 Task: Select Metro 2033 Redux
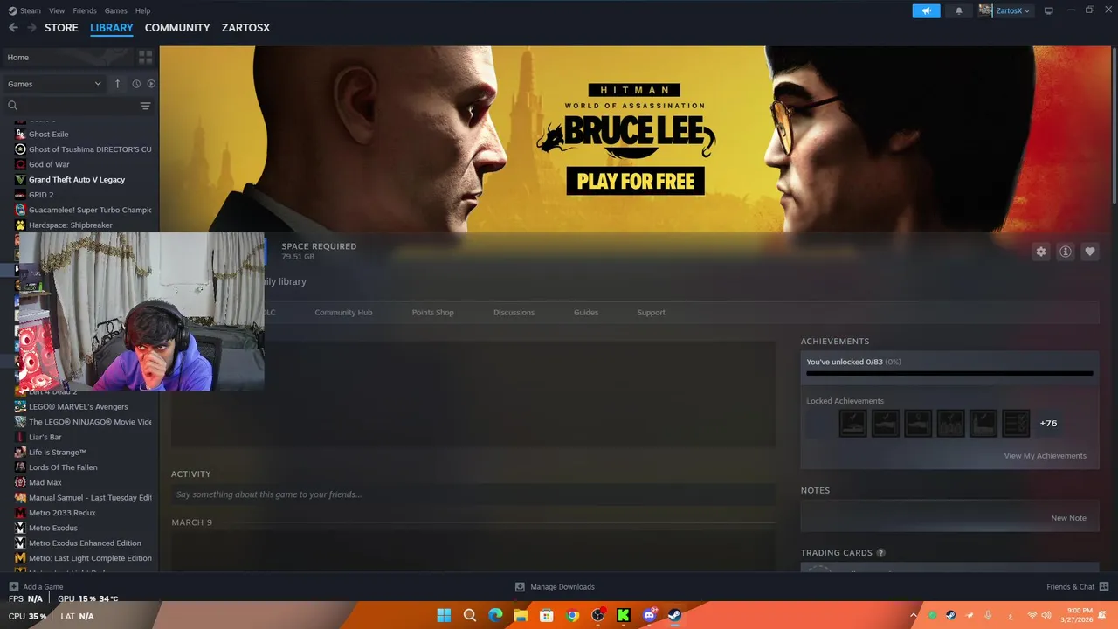pos(62,513)
